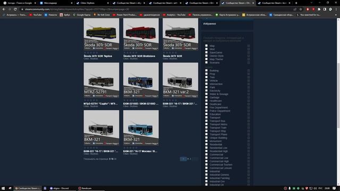Open yellow Škoda 30Tr SOR thumbnail
This screenshot has height=191, width=340.
pyautogui.click(x=101, y=34)
